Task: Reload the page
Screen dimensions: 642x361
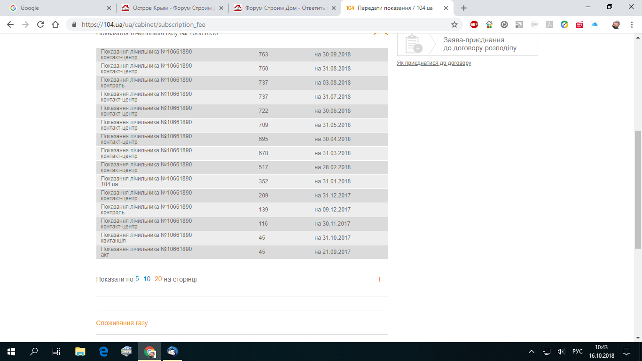Action: tap(40, 24)
